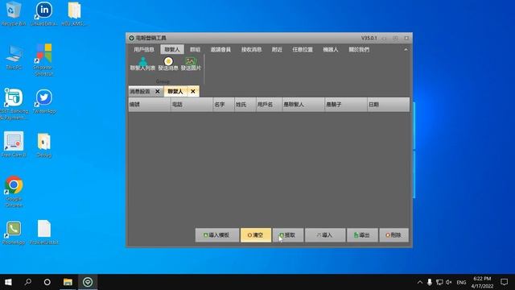Open the Banking & Payments desktop shortcut
This screenshot has width=515, height=290.
click(14, 104)
